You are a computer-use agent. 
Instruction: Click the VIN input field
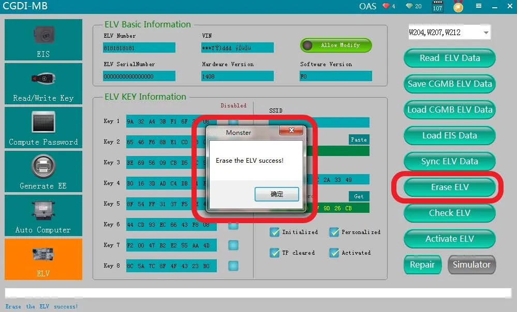238,48
